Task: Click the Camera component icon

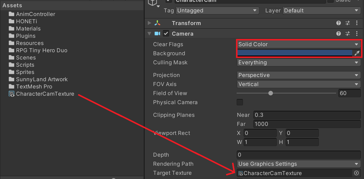Action: click(x=157, y=34)
